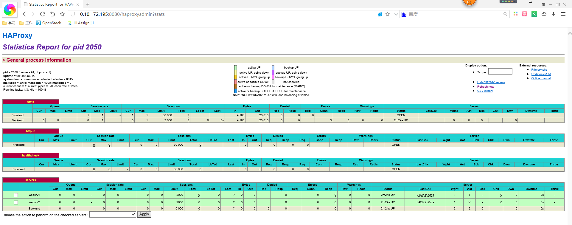
Task: Click the stats Frontend OPEN status
Action: [401, 115]
